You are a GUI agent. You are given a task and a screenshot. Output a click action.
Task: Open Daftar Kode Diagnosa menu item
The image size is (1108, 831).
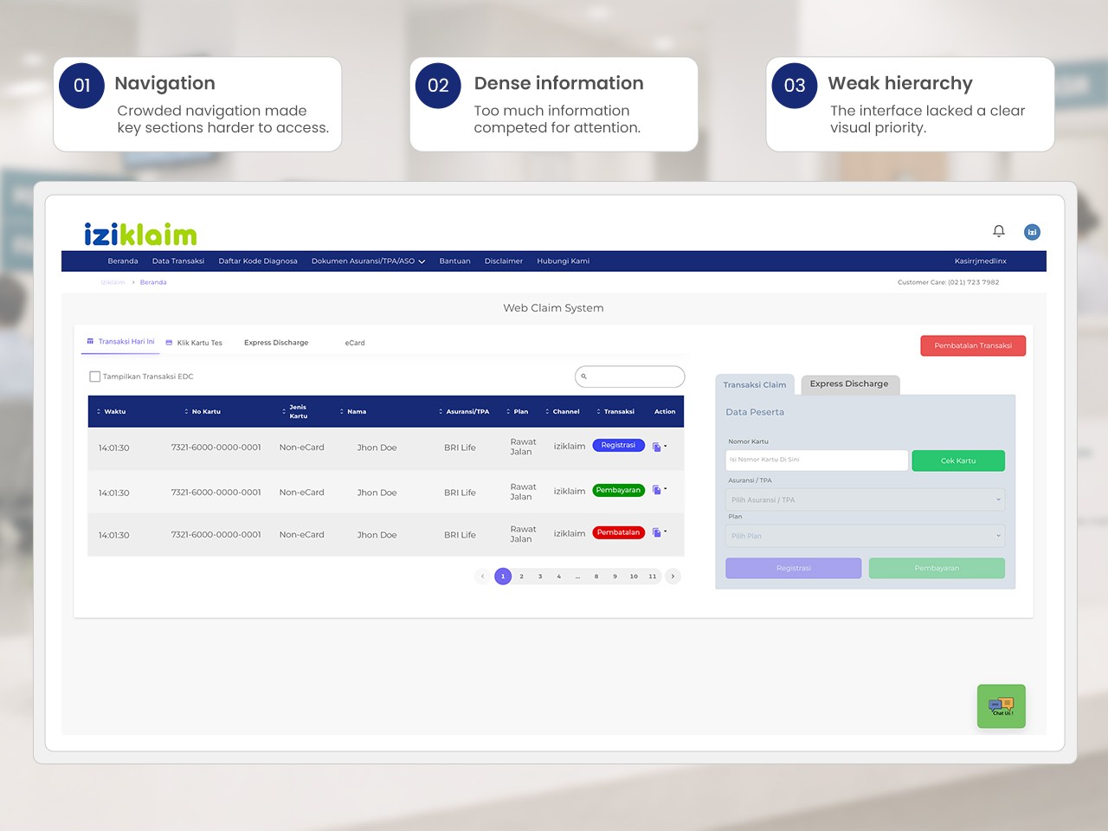pos(258,261)
